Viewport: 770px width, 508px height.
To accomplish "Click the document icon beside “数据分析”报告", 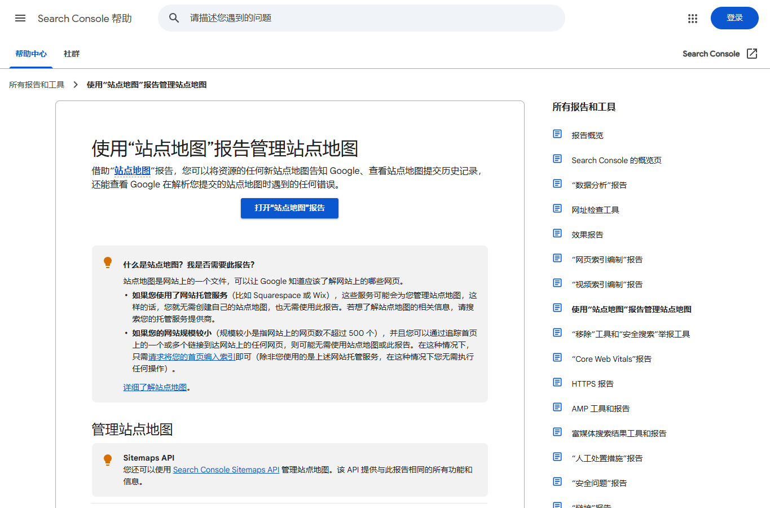I will 557,183.
